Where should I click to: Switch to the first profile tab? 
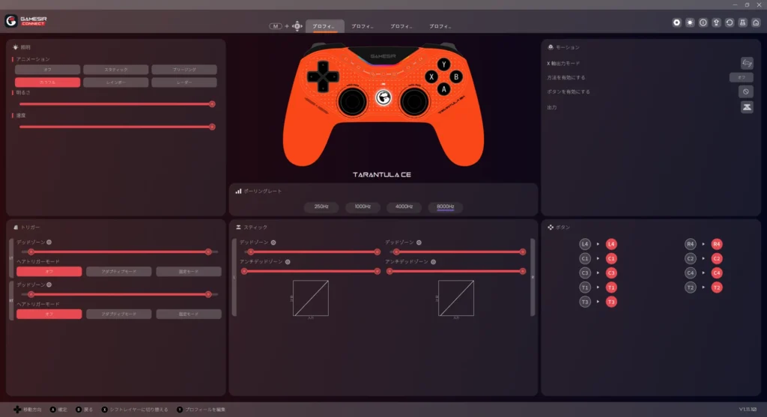click(x=325, y=26)
